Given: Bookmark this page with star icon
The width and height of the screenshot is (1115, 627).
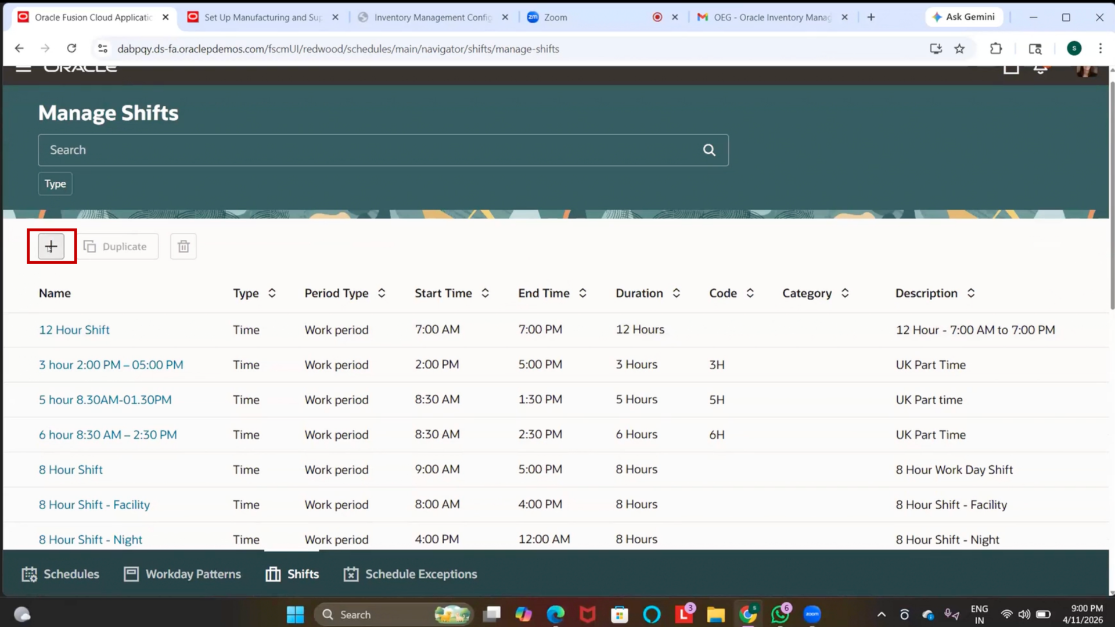Looking at the screenshot, I should tap(959, 49).
